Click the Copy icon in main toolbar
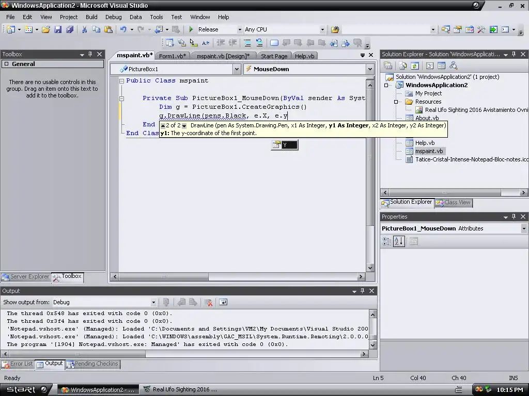The image size is (529, 396). point(96,29)
